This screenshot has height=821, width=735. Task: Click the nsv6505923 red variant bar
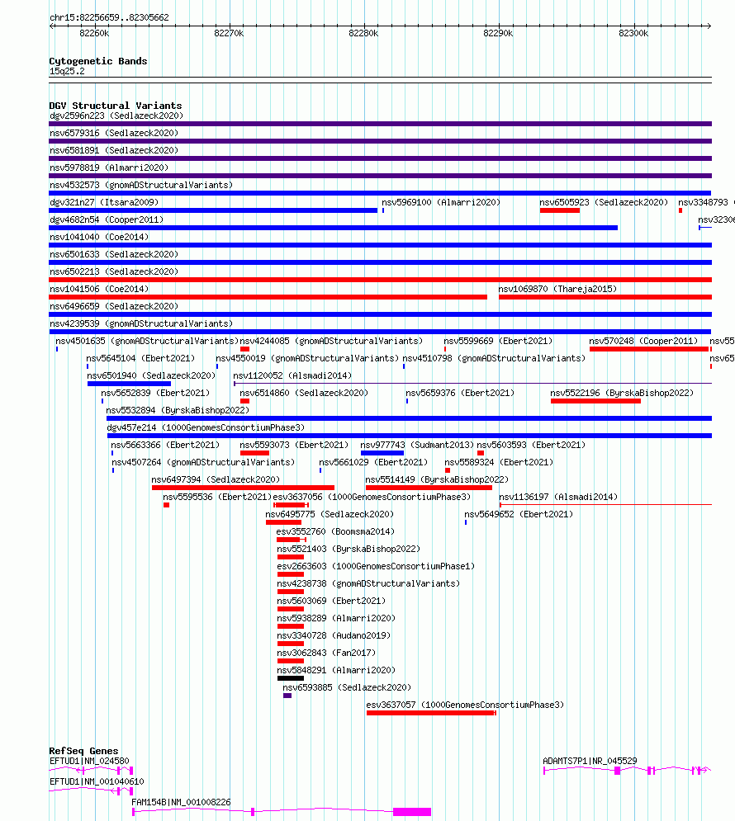(559, 210)
